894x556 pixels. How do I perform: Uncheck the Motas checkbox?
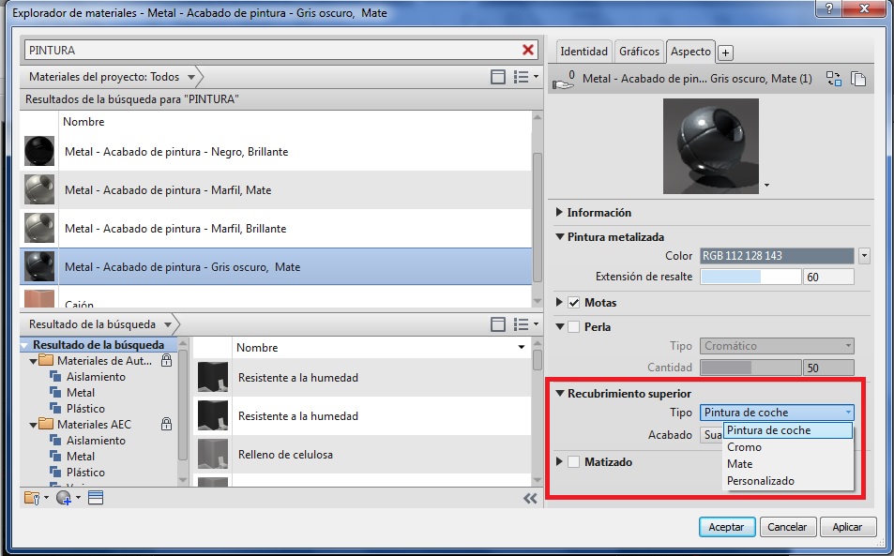[574, 303]
